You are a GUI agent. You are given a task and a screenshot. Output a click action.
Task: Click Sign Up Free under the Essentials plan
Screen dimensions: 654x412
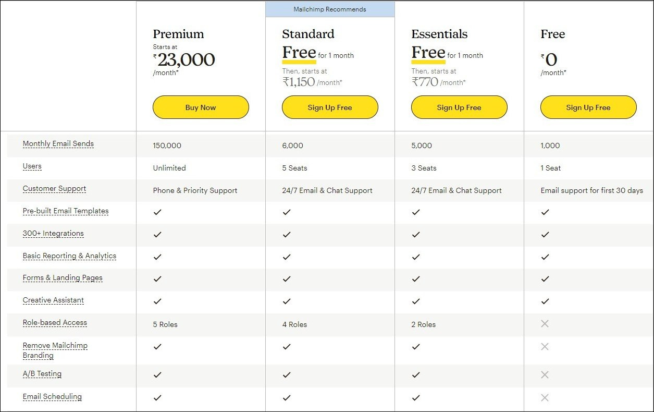[x=459, y=107]
